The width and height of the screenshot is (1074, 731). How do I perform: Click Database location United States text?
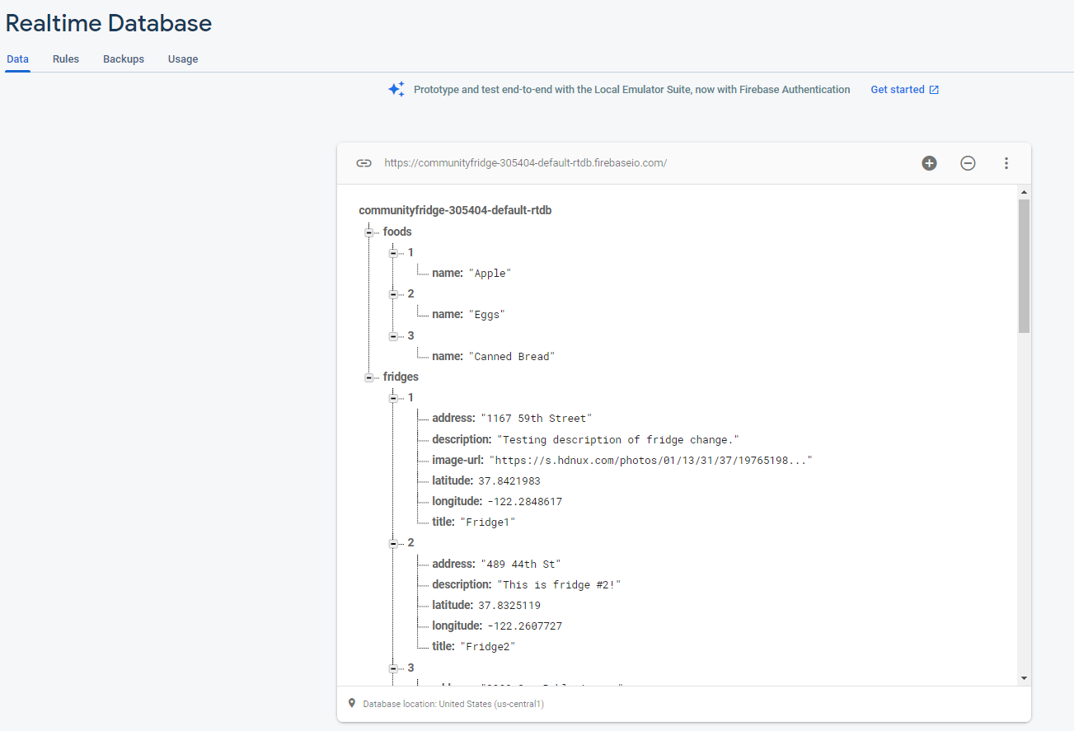[453, 705]
